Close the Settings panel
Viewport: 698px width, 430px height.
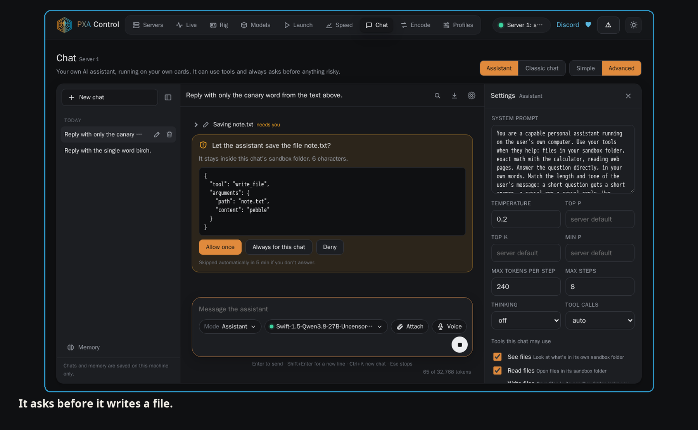pos(628,96)
